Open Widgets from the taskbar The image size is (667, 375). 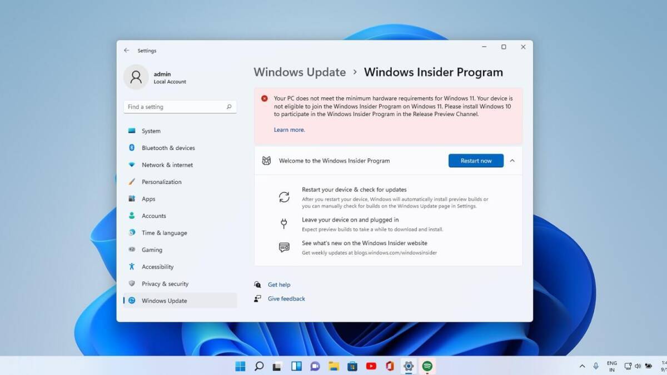[296, 366]
